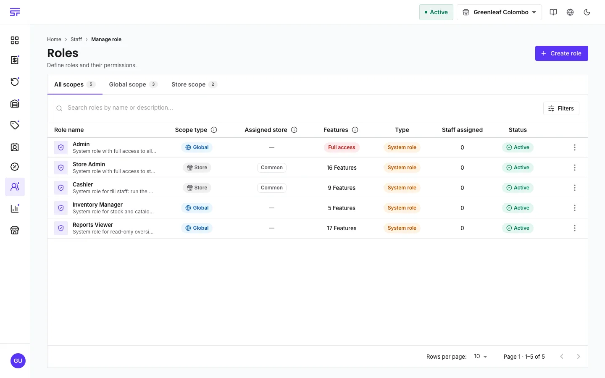Click the Home breadcrumb link

point(54,39)
